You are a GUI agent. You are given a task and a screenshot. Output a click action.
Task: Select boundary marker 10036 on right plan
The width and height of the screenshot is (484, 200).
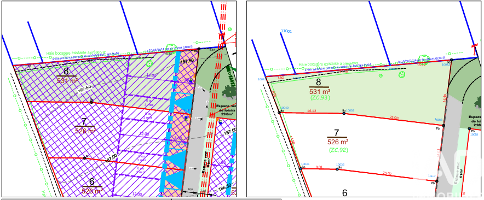tap(337, 169)
